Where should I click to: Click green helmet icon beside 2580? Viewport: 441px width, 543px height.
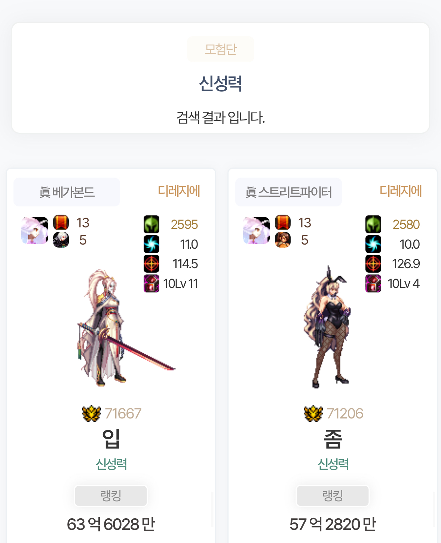coord(373,224)
